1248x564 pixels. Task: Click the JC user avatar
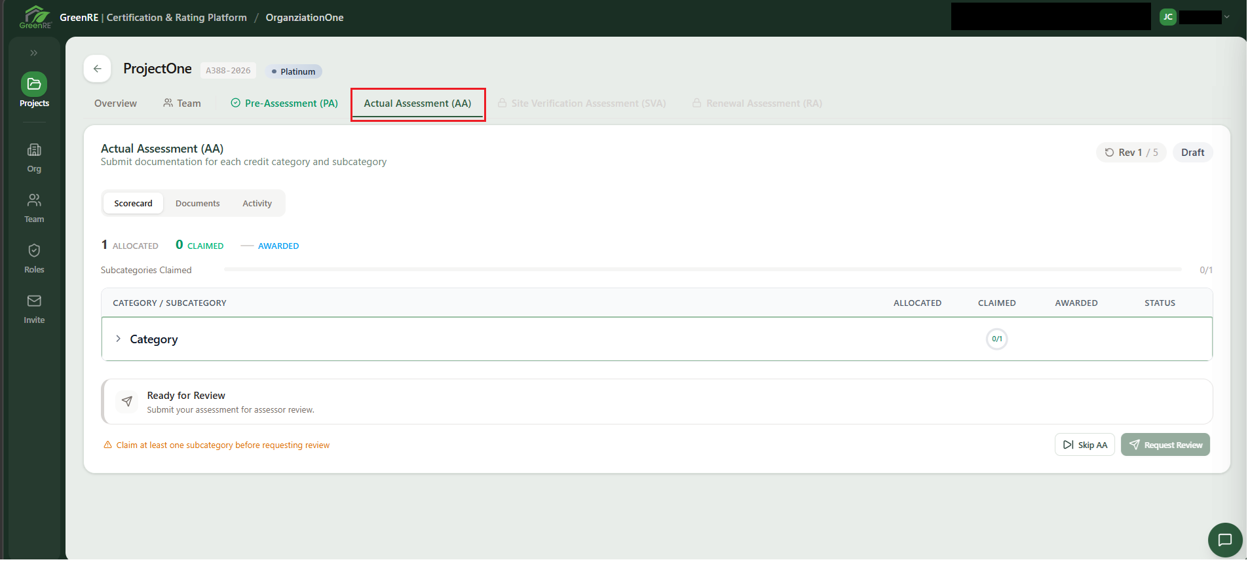[x=1167, y=17]
